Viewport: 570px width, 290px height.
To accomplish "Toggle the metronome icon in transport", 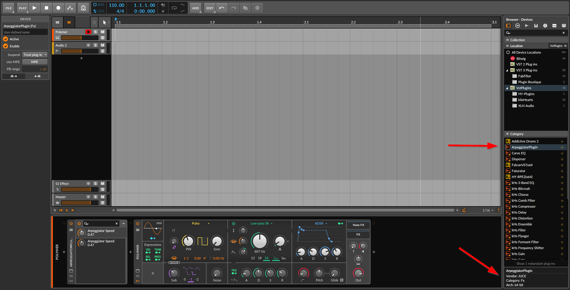I will point(163,11).
